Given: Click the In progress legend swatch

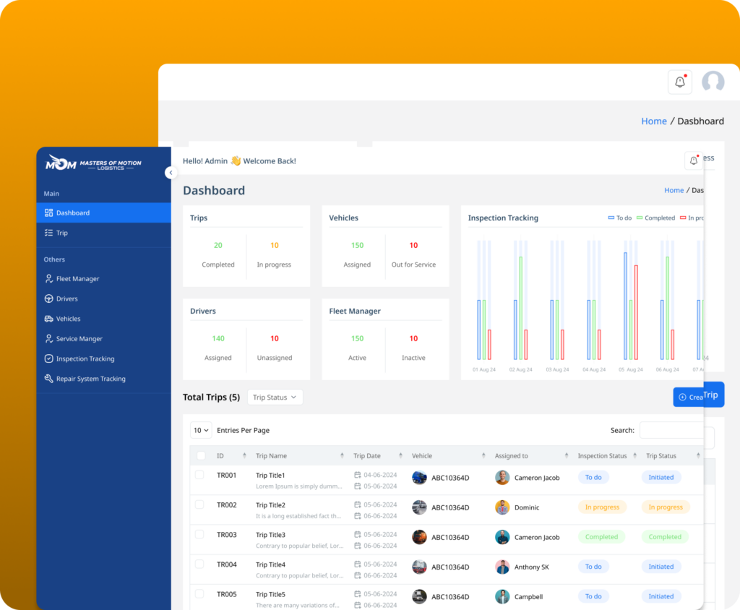Looking at the screenshot, I should click(683, 218).
